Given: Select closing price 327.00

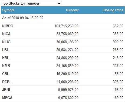Looking at the screenshot, I should pos(118,66).
